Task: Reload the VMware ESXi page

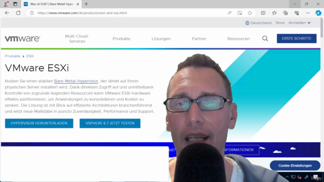Action: (18, 13)
